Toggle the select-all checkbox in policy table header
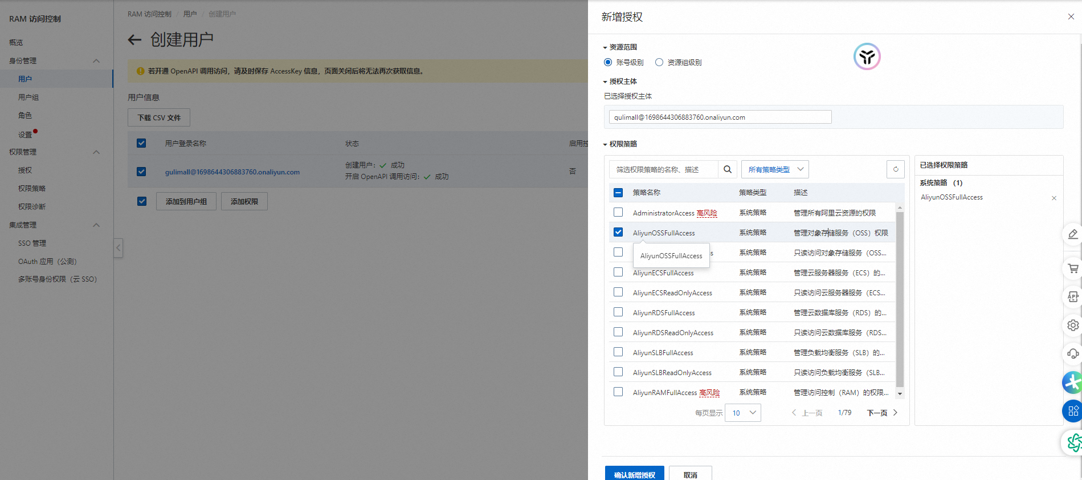1082x480 pixels. [618, 193]
